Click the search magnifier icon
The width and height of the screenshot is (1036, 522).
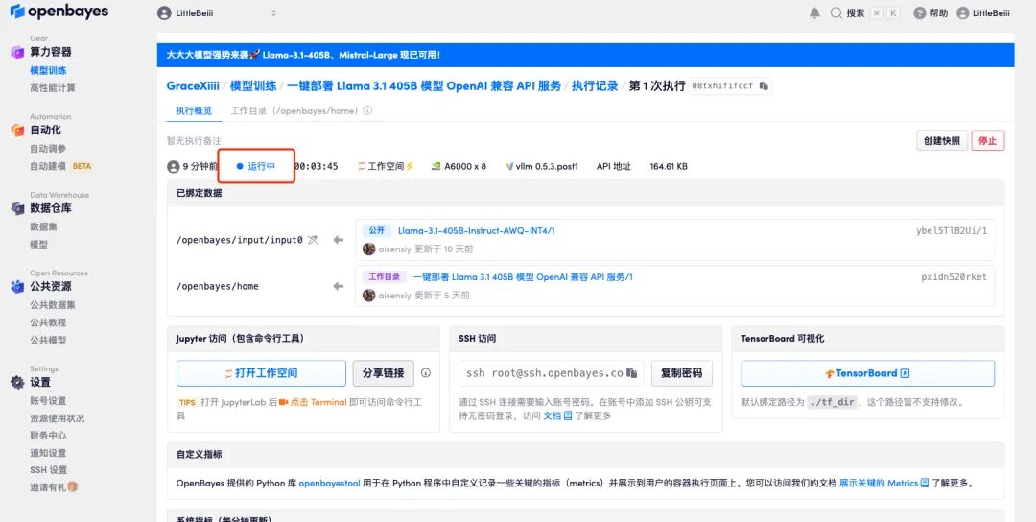(x=836, y=13)
